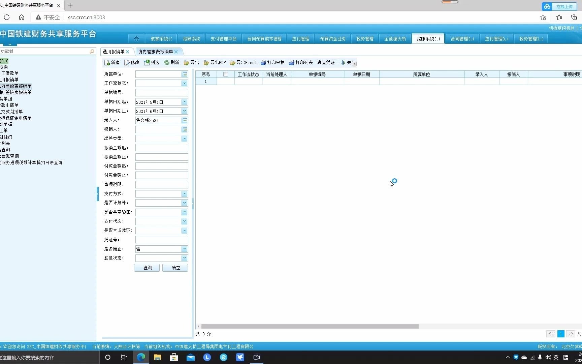
Task: Expand the 支付状态 dropdown
Action: pyautogui.click(x=184, y=221)
